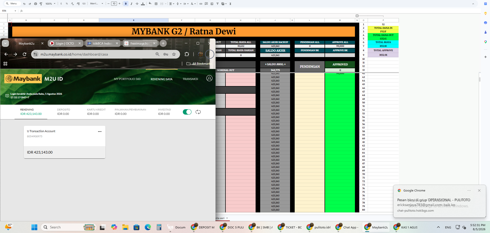Switch to the Freeimage.host tab
Image resolution: width=490 pixels, height=233 pixels.
point(140,44)
